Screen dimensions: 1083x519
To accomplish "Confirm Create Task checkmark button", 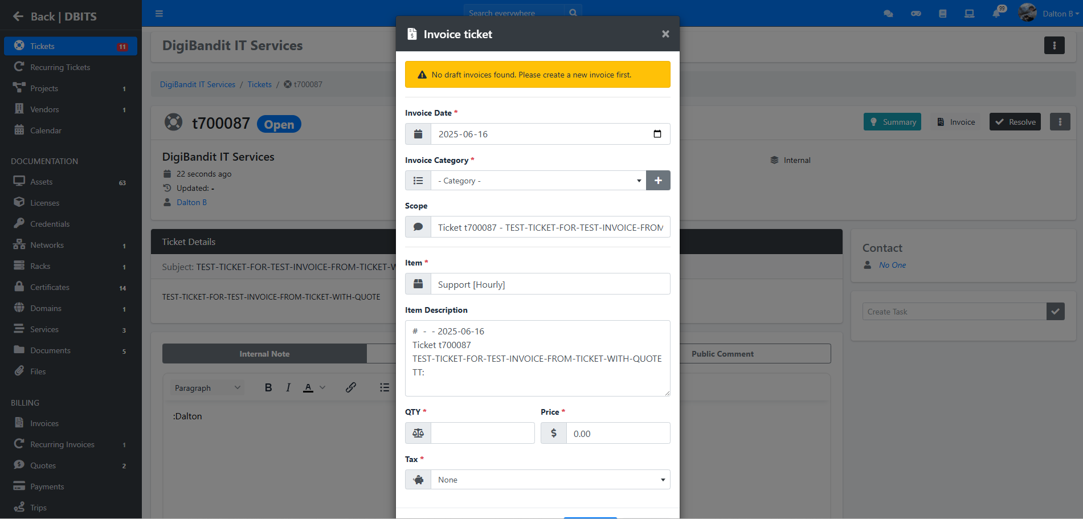I will coord(1056,312).
